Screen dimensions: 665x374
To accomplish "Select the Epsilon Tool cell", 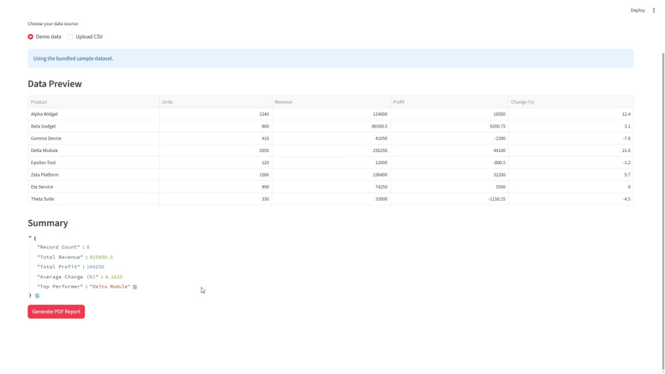I will [94, 163].
